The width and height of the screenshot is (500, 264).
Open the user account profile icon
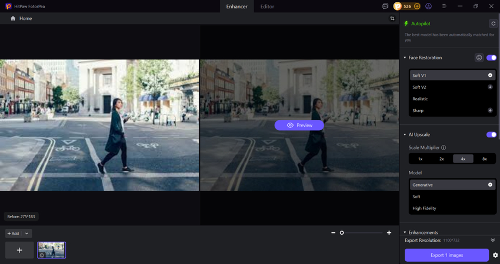point(429,6)
